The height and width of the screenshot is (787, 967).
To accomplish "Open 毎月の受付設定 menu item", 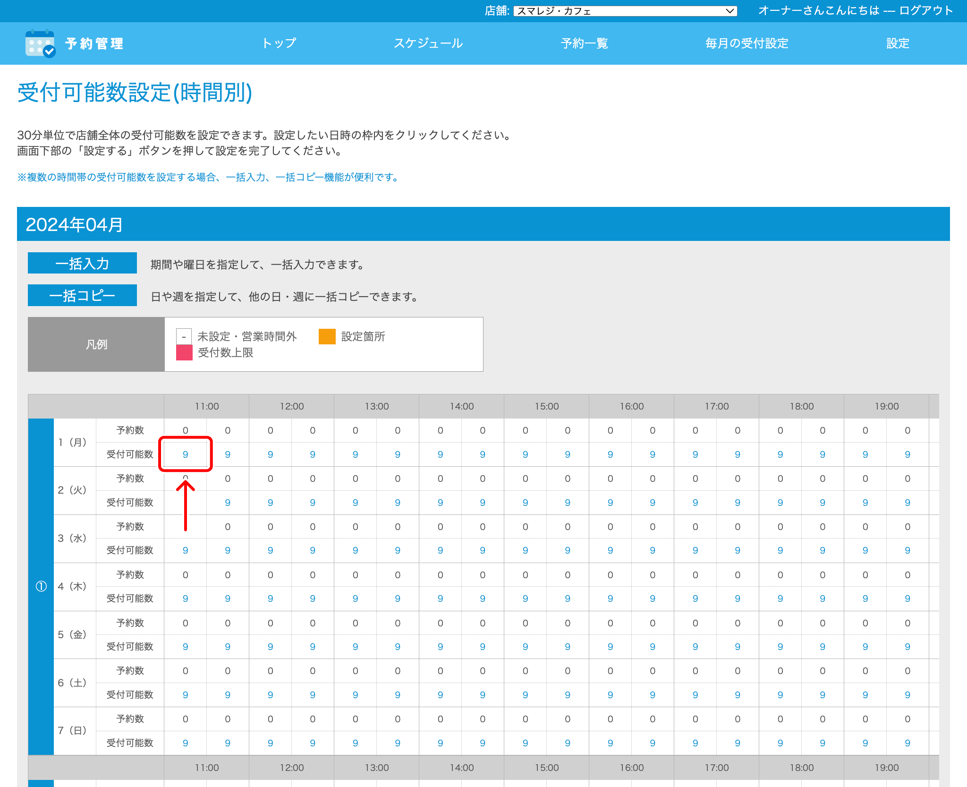I will [x=746, y=43].
